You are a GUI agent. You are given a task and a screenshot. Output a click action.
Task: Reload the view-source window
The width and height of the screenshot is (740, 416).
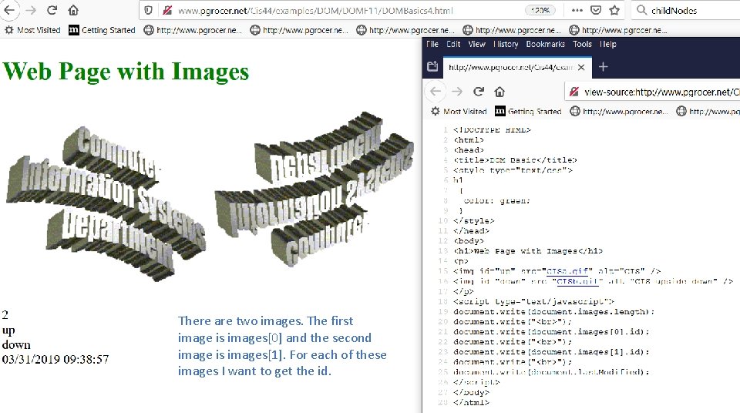coord(479,91)
